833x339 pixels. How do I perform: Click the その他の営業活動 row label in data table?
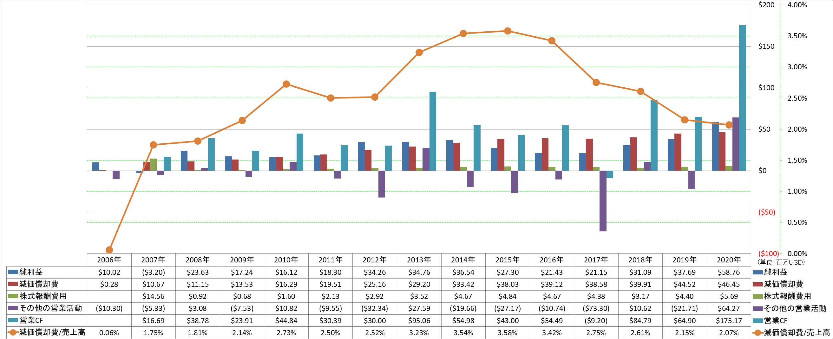pyautogui.click(x=51, y=308)
